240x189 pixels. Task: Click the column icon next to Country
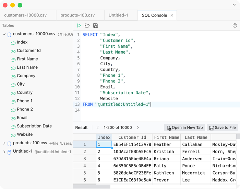[13, 93]
